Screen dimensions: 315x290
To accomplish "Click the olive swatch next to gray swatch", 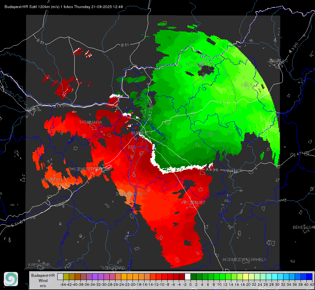I will pyautogui.click(x=66, y=276).
